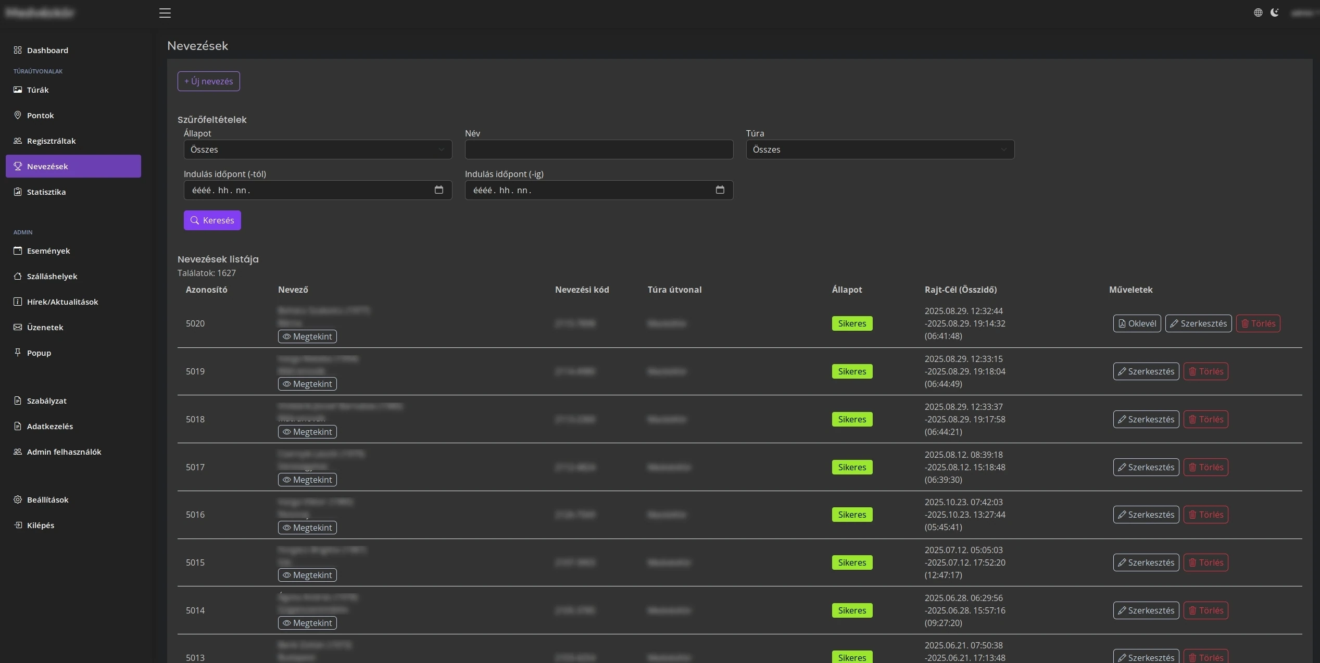Viewport: 1320px width, 663px height.
Task: Open Beállítások settings in sidebar
Action: pos(47,500)
